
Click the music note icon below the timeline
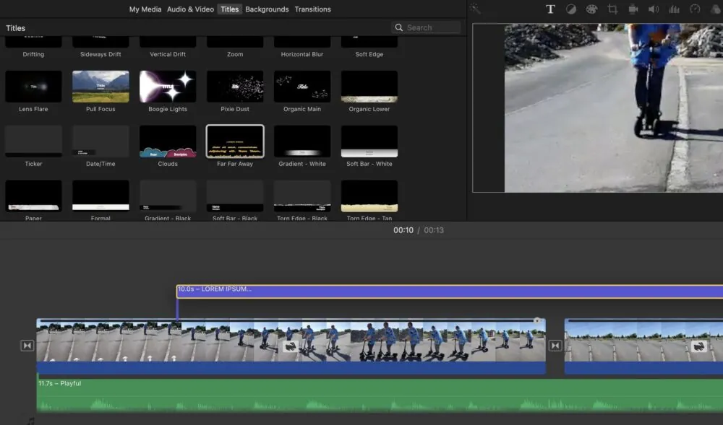31,421
